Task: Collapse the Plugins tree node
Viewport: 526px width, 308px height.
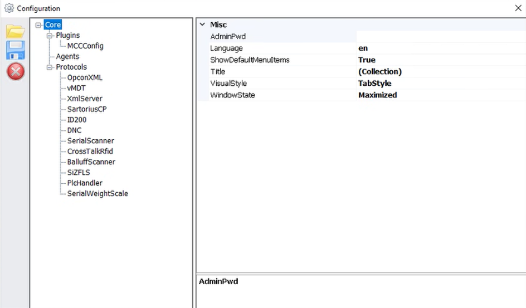Action: 49,36
